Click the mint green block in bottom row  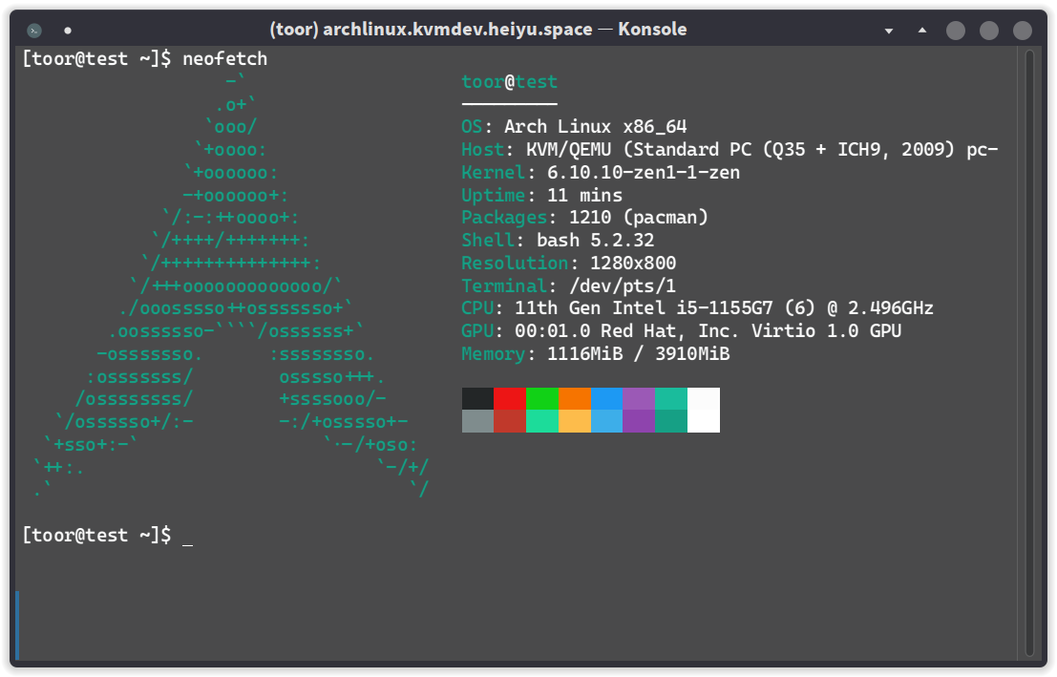point(542,421)
